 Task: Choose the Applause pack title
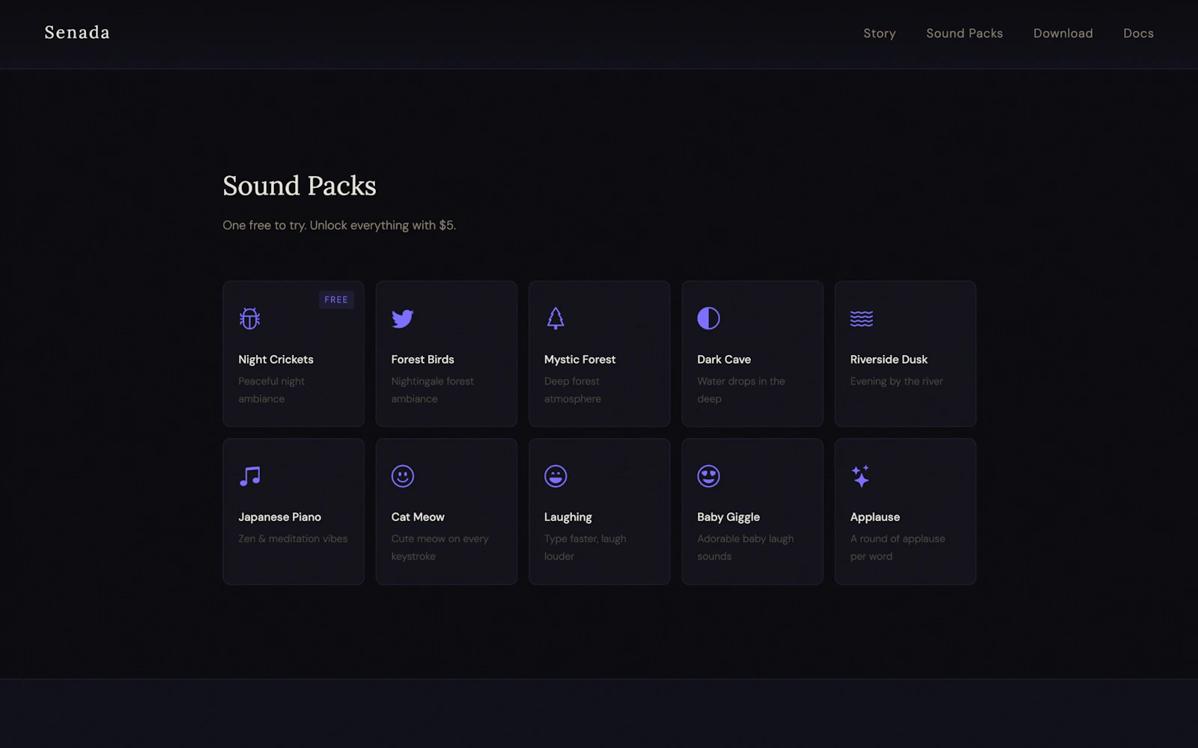[x=875, y=517]
